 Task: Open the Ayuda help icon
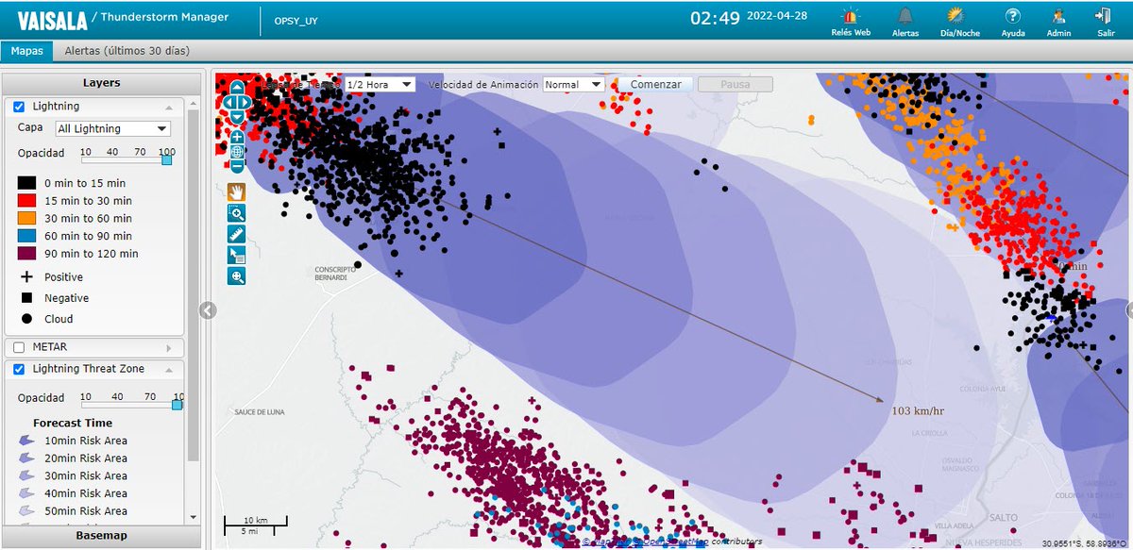(1013, 16)
